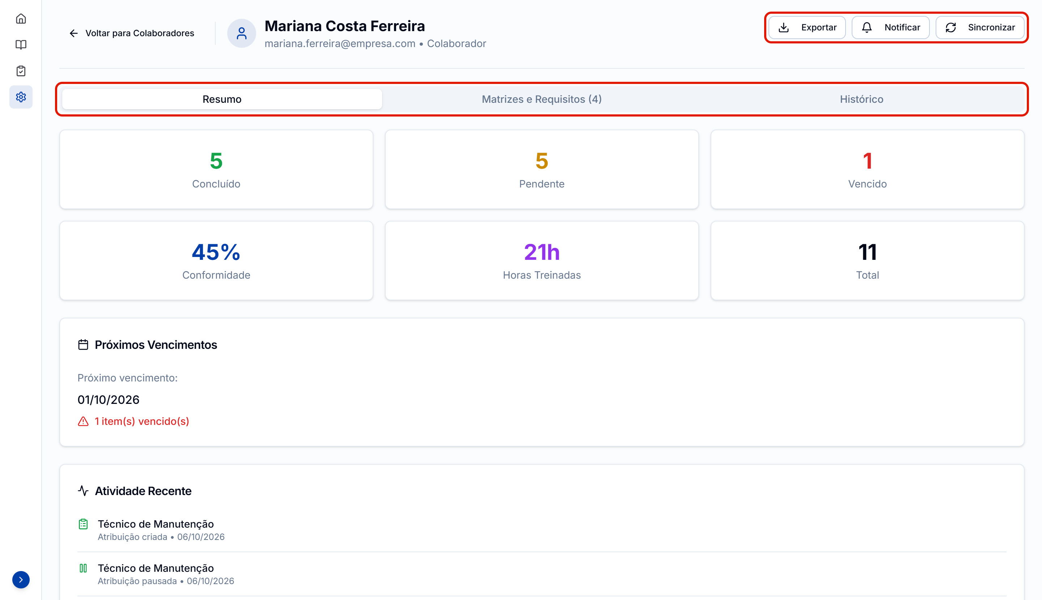Click the user avatar icon
This screenshot has height=600, width=1042.
coord(241,33)
